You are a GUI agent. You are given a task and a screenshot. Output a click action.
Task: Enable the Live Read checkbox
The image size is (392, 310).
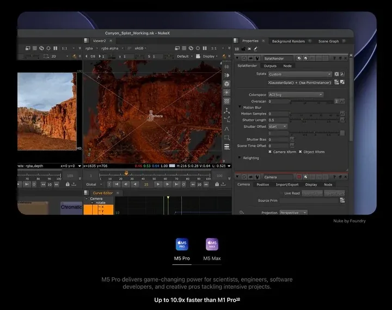tap(281, 193)
